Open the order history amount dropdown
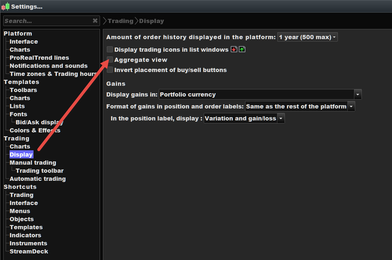This screenshot has width=392, height=260. pyautogui.click(x=307, y=37)
